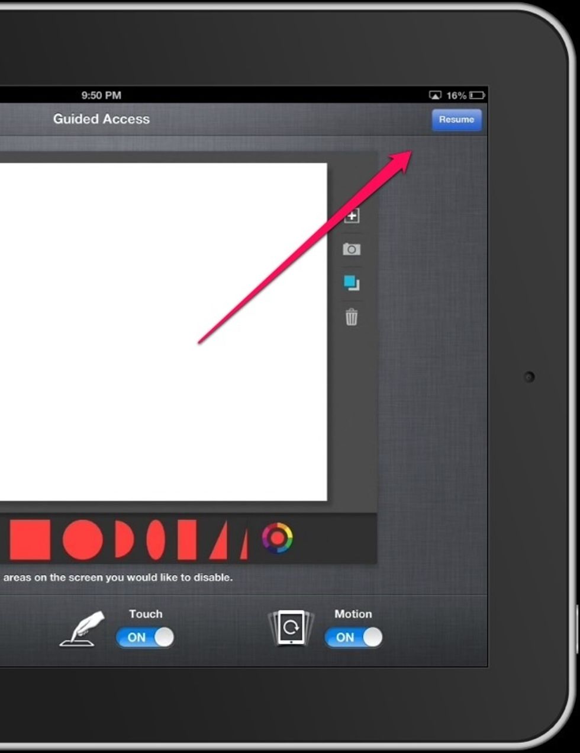
Task: Turn off the Touch switch
Action: click(x=145, y=637)
